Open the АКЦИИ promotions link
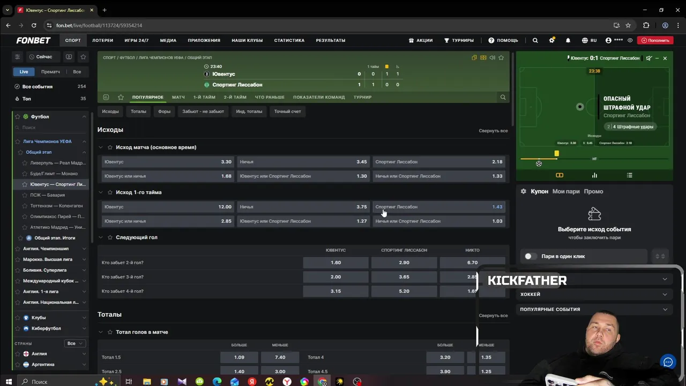Screen dimensions: 686x386 tap(420, 40)
